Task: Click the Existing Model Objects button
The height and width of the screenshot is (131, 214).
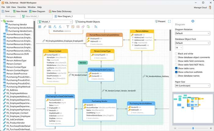Action: 87,22
